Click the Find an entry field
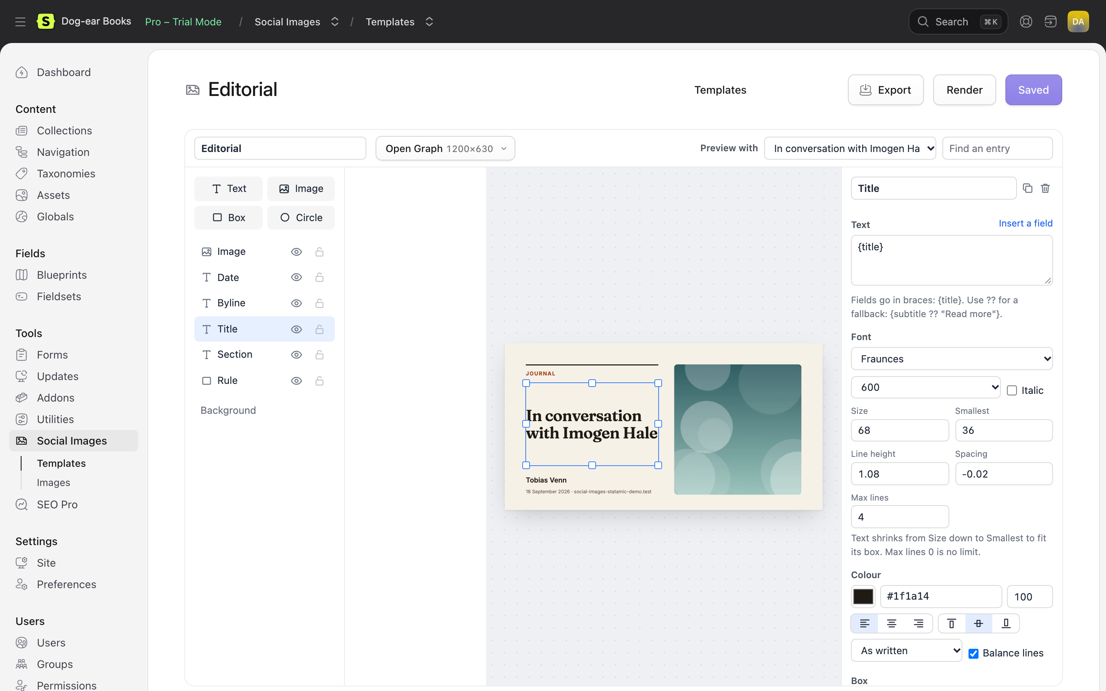1106x691 pixels. click(x=997, y=149)
